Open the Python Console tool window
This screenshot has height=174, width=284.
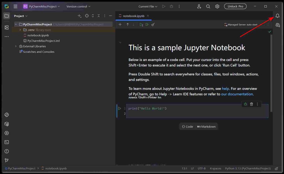click(7, 115)
